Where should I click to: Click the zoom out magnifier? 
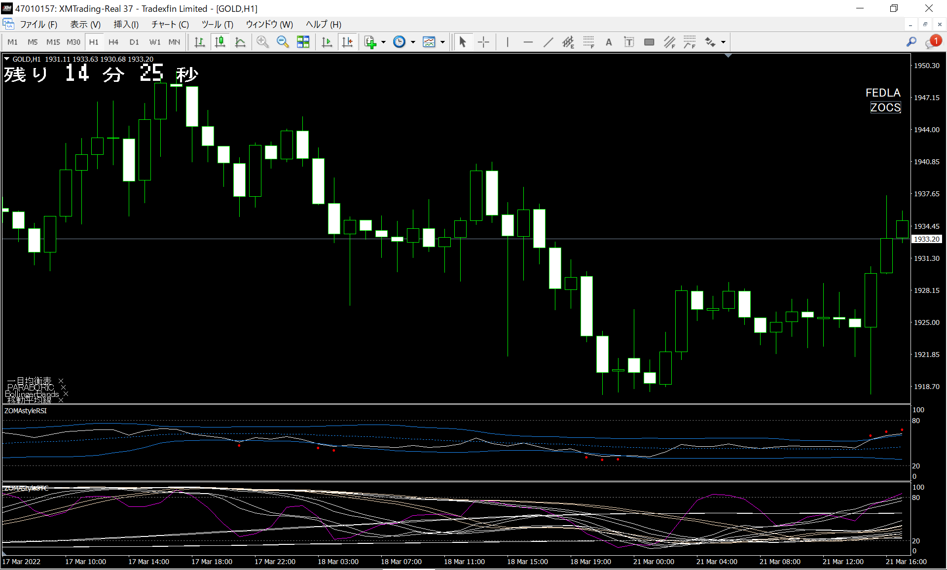point(283,42)
